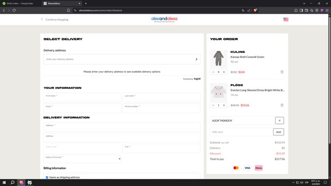The image size is (331, 186).
Task: Click arrow in delivery address box
Action: (x=197, y=59)
